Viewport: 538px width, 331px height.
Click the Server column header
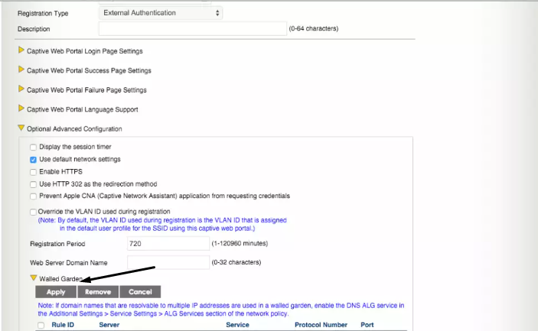(x=109, y=325)
